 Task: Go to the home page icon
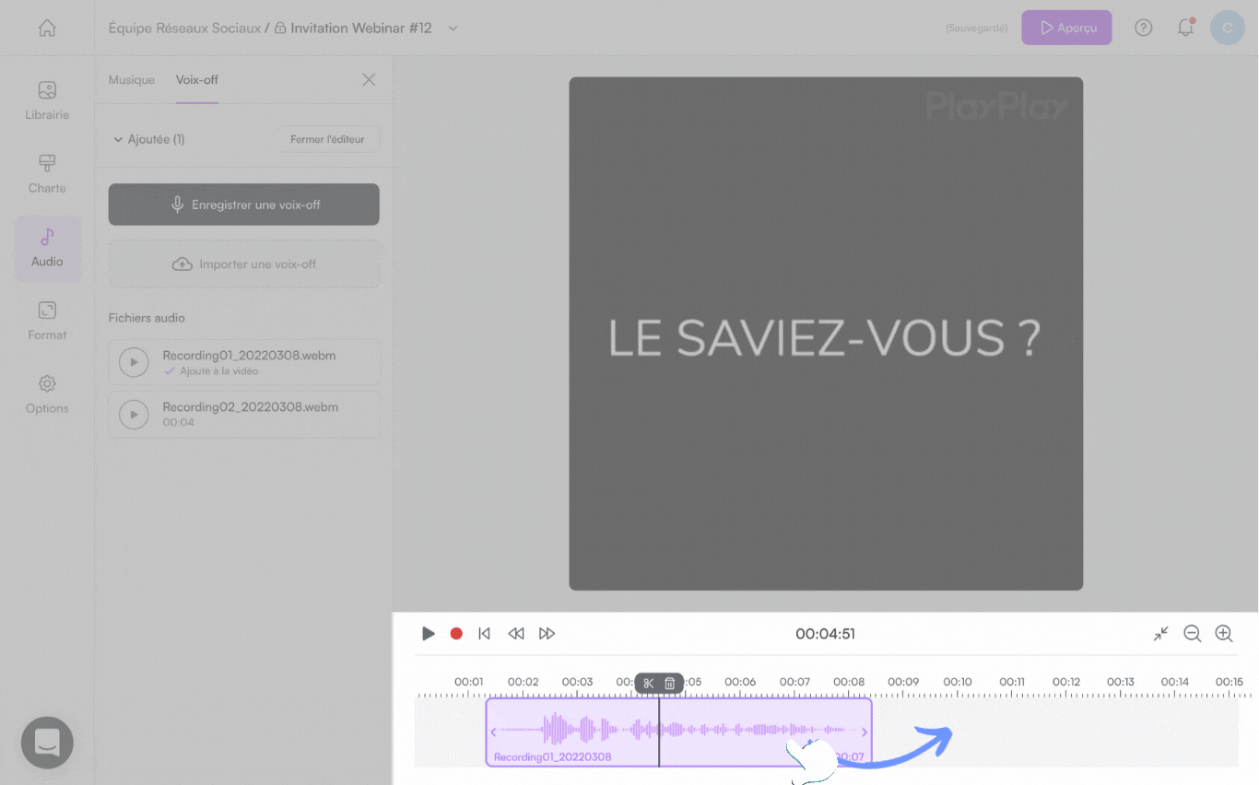point(47,28)
